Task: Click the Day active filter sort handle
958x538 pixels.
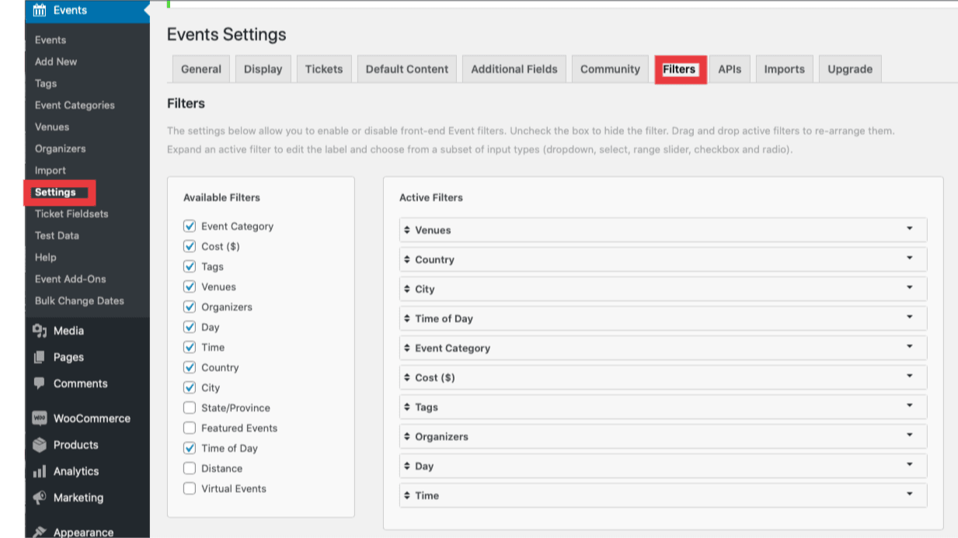Action: point(407,466)
